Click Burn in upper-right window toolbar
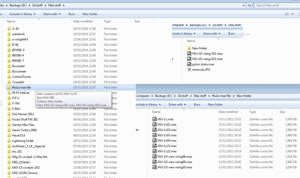 click(x=231, y=34)
